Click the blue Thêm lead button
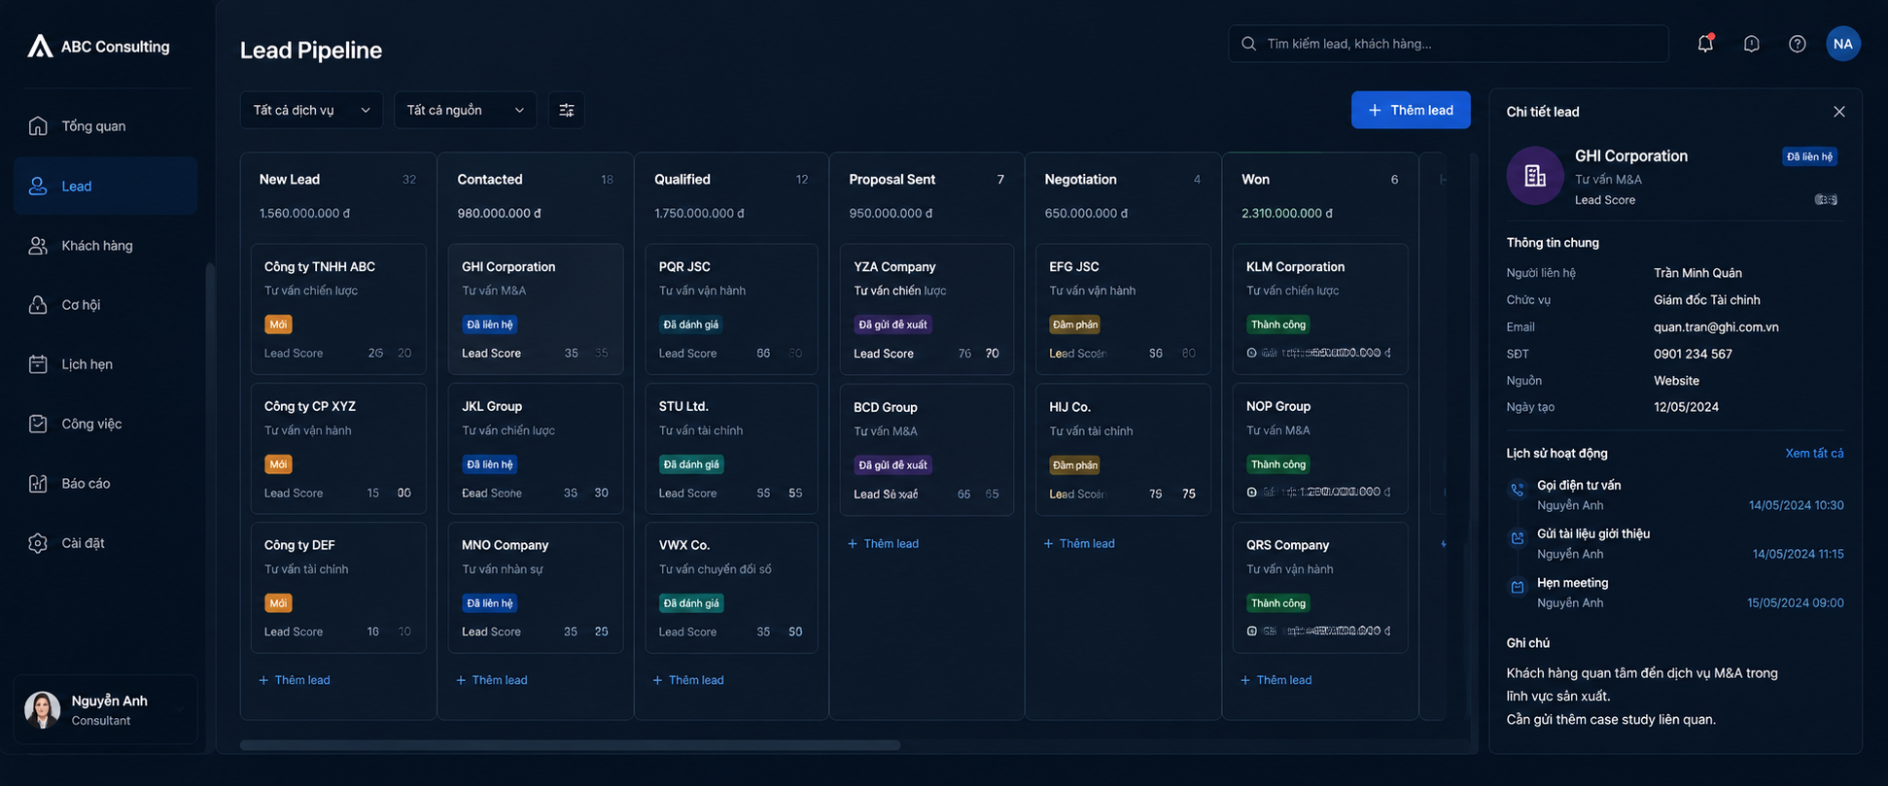Screen dimensions: 1888x786 (1410, 110)
